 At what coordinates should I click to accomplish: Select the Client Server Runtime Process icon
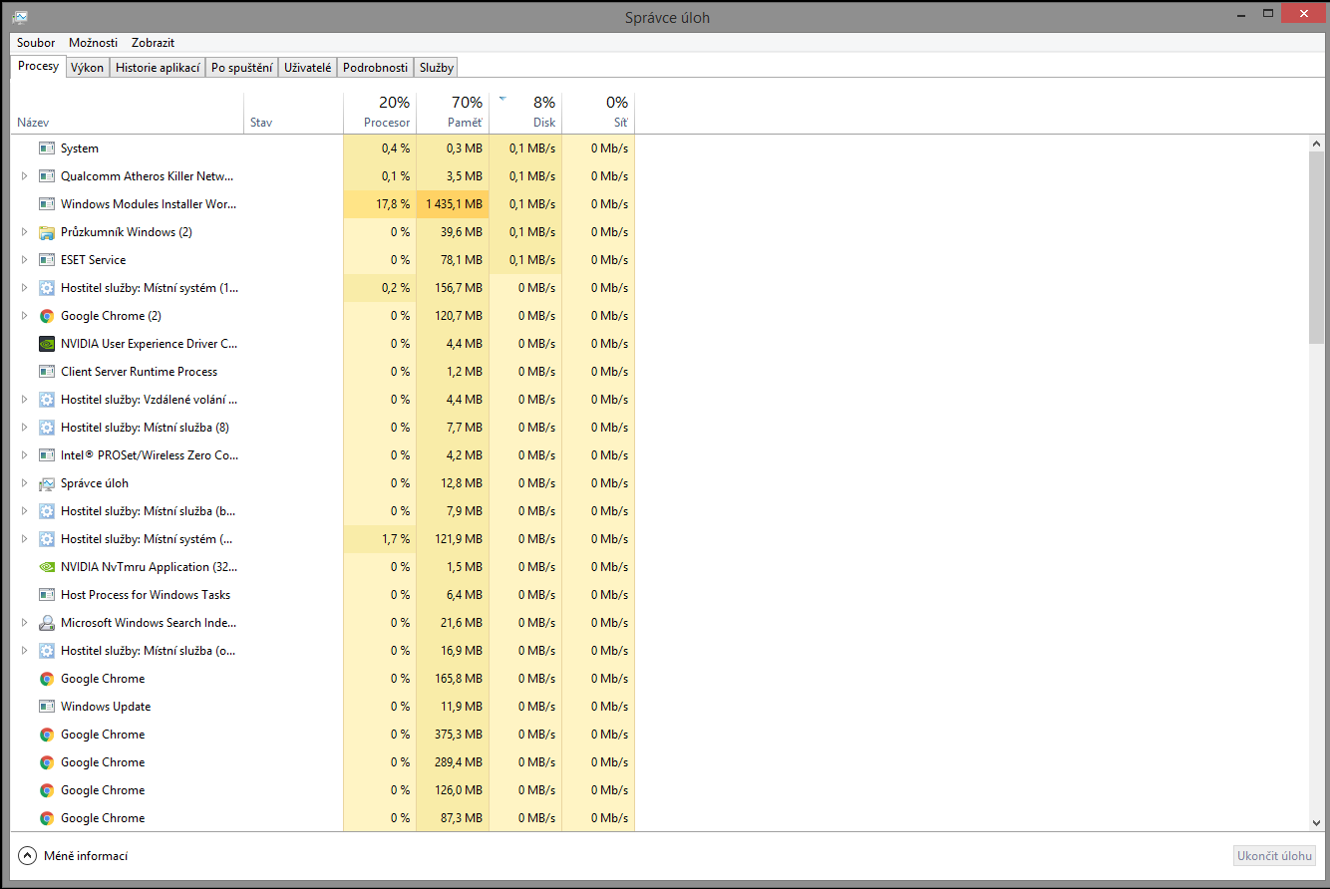click(46, 372)
